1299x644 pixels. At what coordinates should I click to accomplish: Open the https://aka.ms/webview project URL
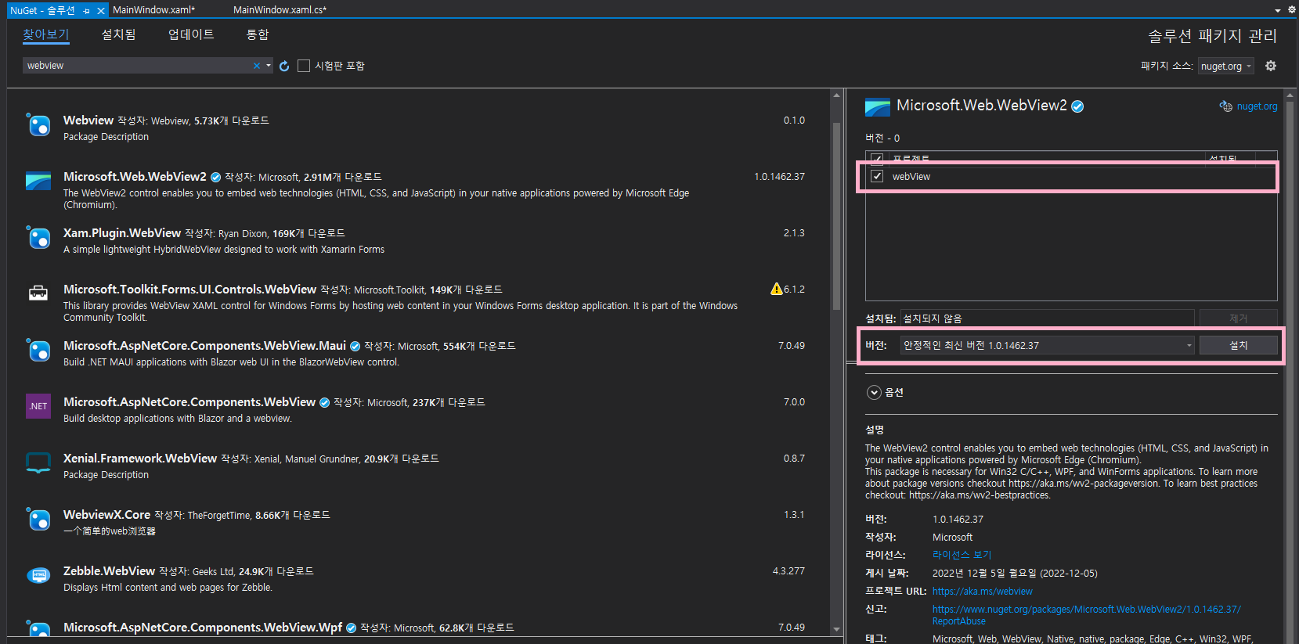point(982,592)
